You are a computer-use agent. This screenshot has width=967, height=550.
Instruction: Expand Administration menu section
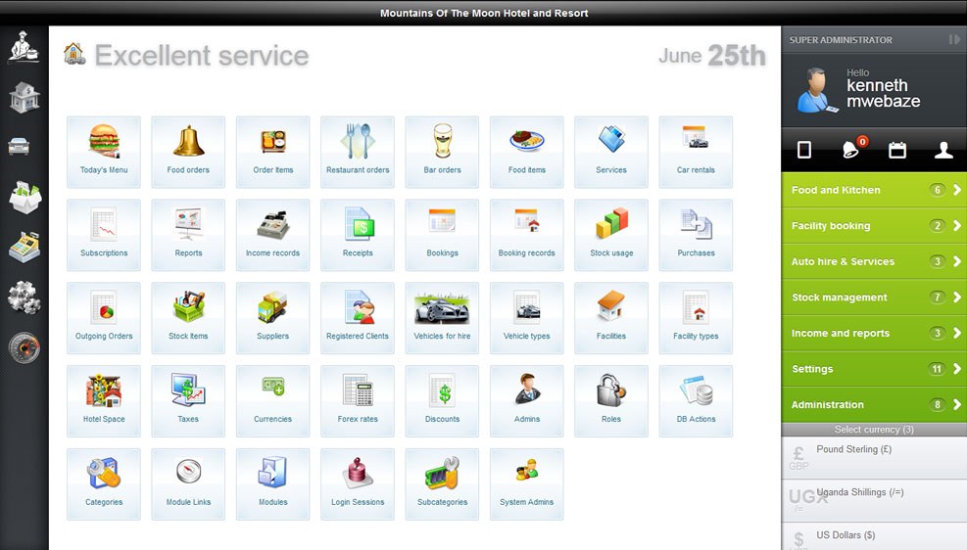[874, 404]
